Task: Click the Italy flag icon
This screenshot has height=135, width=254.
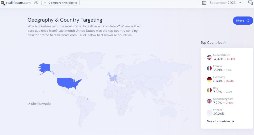Action: tap(209, 90)
